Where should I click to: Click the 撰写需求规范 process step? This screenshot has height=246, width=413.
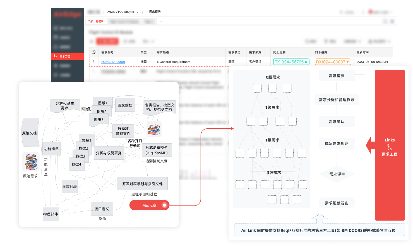pyautogui.click(x=337, y=143)
